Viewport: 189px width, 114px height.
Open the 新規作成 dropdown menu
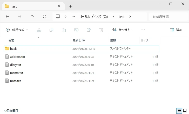pos(17,30)
